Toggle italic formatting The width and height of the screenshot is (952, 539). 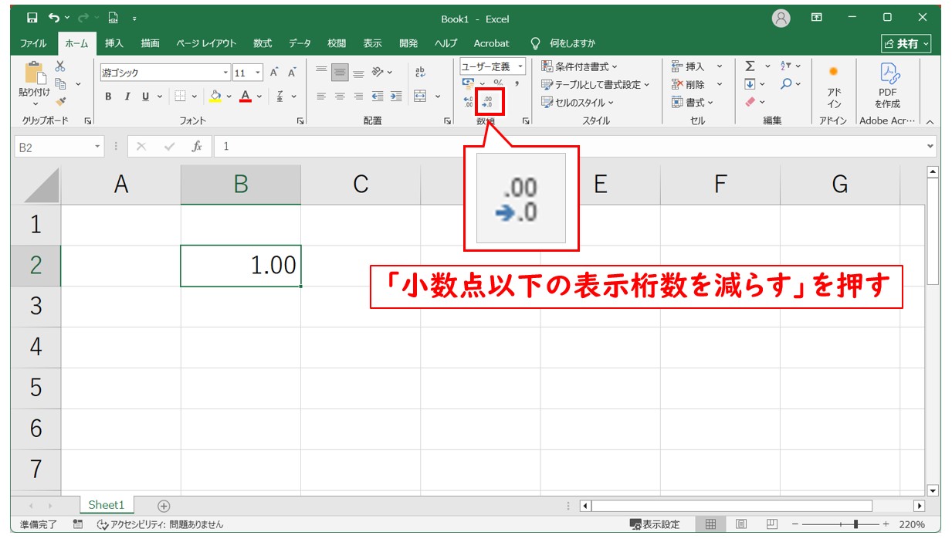click(127, 97)
